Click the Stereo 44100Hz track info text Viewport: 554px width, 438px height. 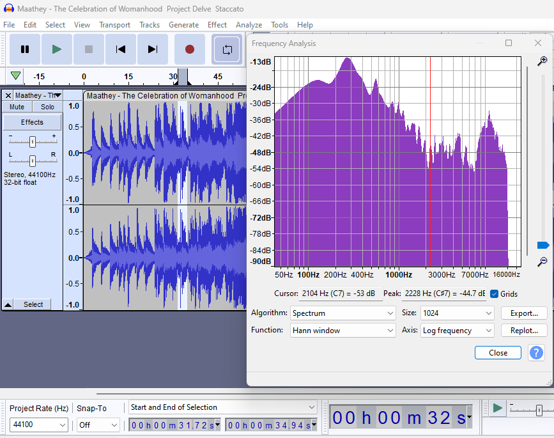coord(29,178)
